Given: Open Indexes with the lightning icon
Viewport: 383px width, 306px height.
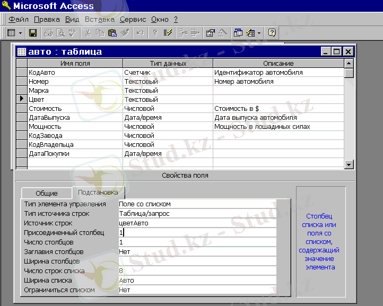Looking at the screenshot, I should pos(168,33).
